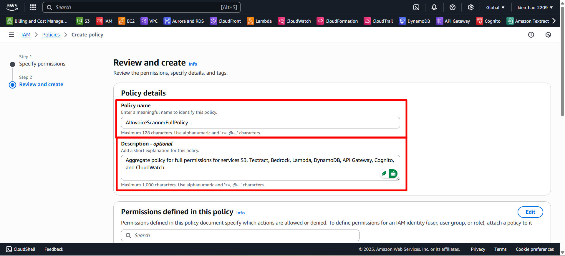Go to IAM in the breadcrumb
This screenshot has height=256, width=565.
coord(26,35)
